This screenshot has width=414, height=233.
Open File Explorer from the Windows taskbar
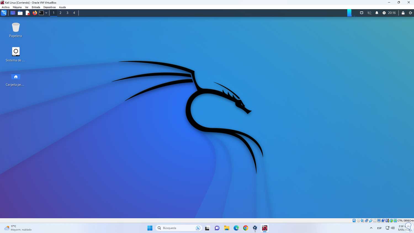[x=227, y=228]
